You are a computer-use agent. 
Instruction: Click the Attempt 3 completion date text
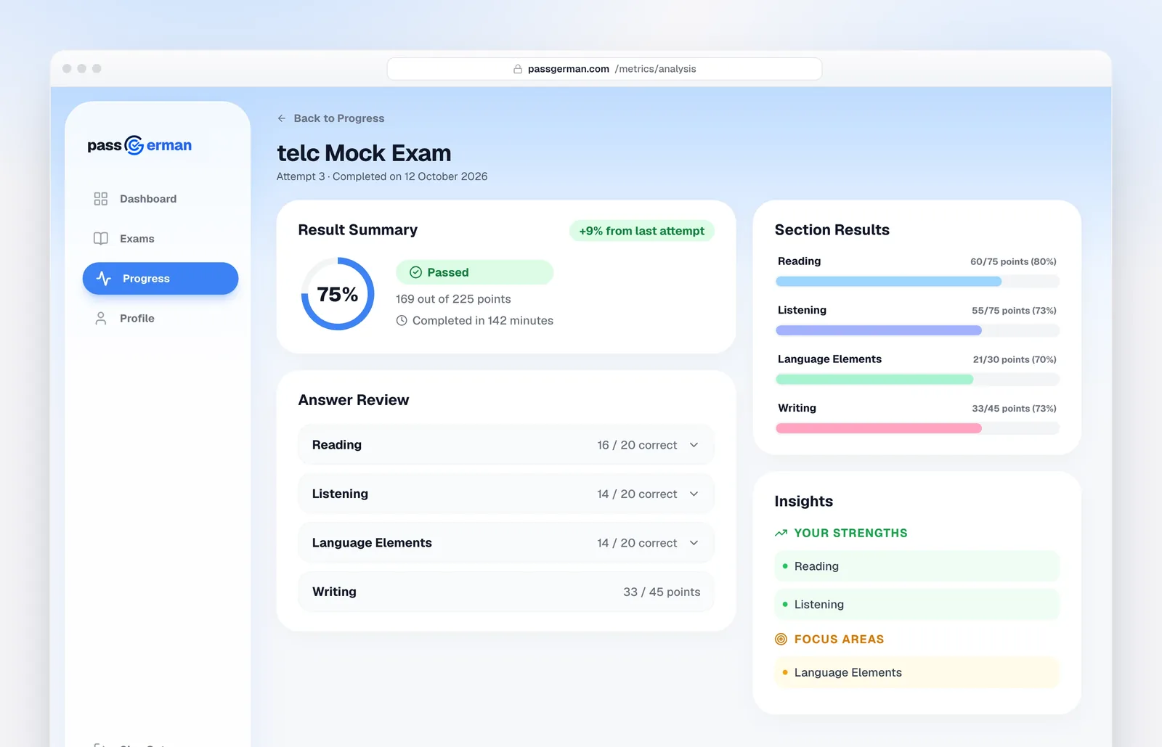pos(382,176)
